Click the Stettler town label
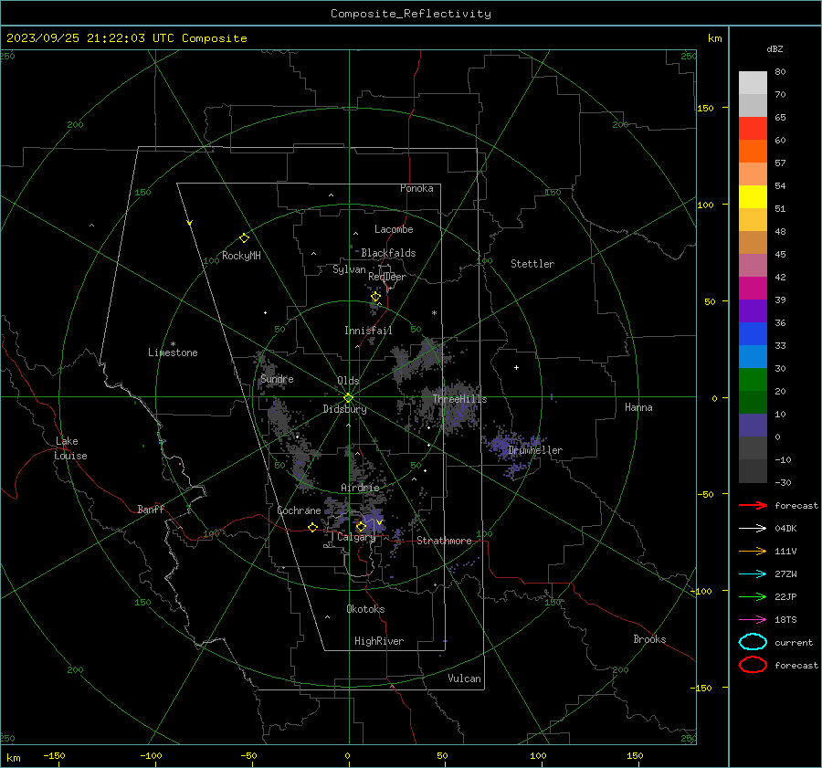Viewport: 822px width, 768px height. click(x=532, y=264)
